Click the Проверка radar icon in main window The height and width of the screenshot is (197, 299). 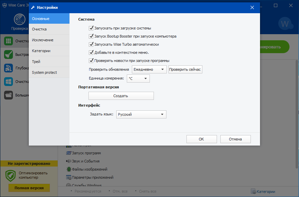click(19, 19)
